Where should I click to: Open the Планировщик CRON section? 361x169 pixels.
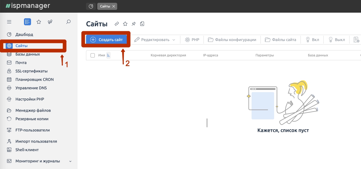click(x=34, y=79)
